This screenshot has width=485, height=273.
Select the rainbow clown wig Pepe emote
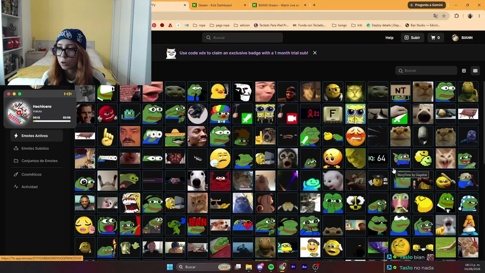point(220,114)
